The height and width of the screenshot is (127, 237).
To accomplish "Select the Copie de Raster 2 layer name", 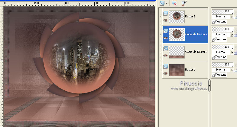I will click(x=196, y=34).
